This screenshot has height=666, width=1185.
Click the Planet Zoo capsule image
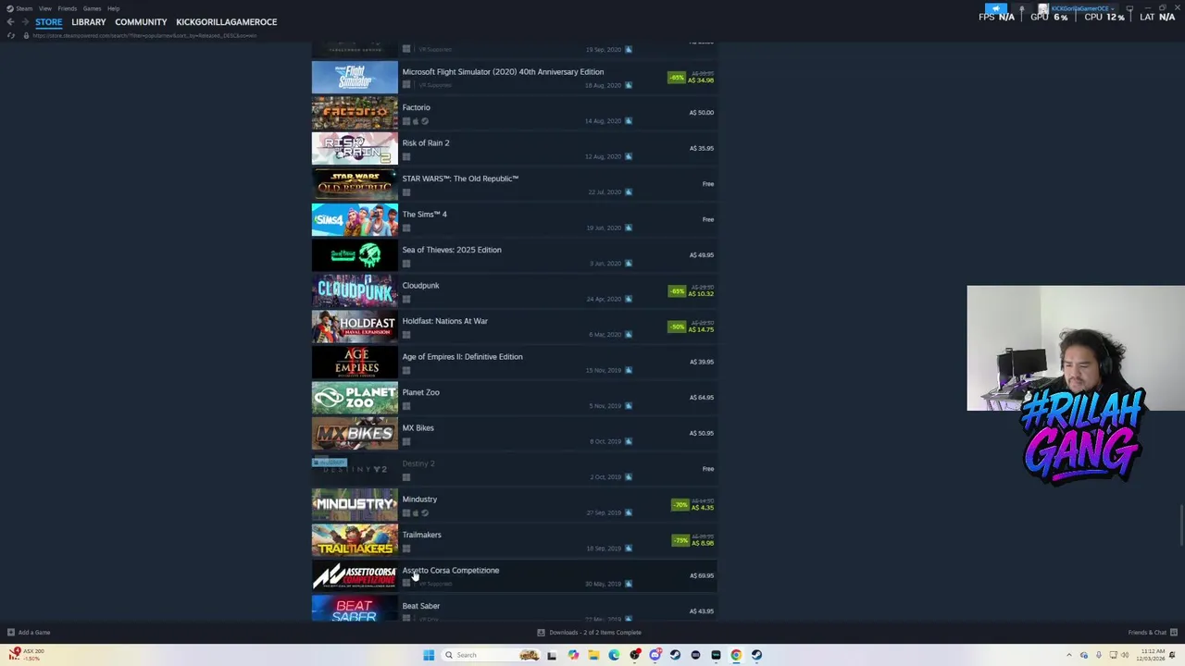pyautogui.click(x=355, y=398)
